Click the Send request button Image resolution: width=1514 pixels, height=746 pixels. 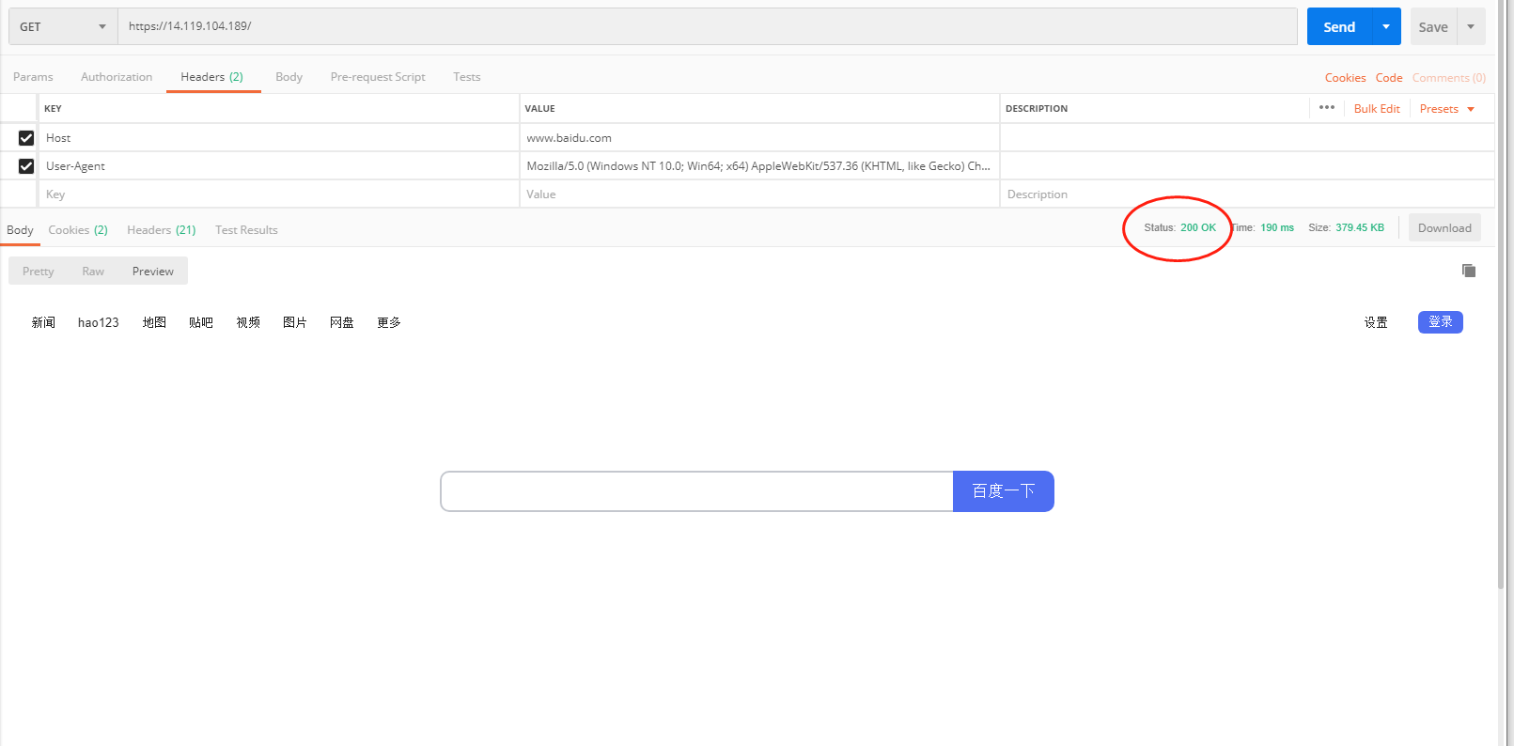(x=1339, y=27)
